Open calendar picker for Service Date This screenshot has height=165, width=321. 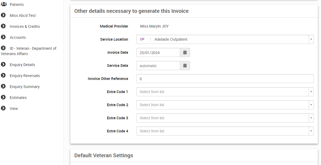tap(185, 66)
